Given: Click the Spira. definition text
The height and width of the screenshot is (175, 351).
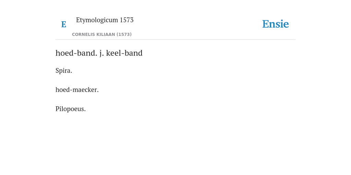Looking at the screenshot, I should [64, 70].
